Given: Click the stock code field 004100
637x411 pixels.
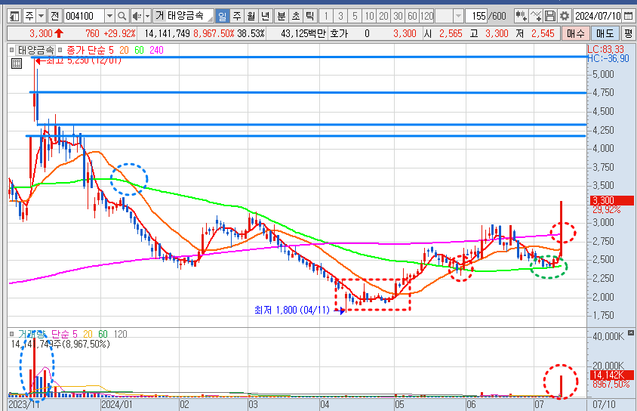Looking at the screenshot, I should click(x=84, y=17).
